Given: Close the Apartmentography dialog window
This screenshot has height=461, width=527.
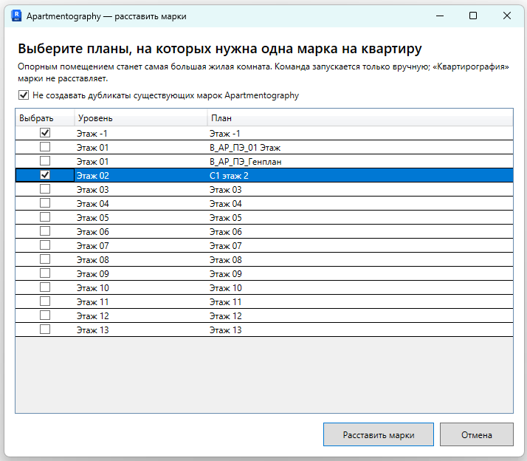Looking at the screenshot, I should pyautogui.click(x=507, y=16).
